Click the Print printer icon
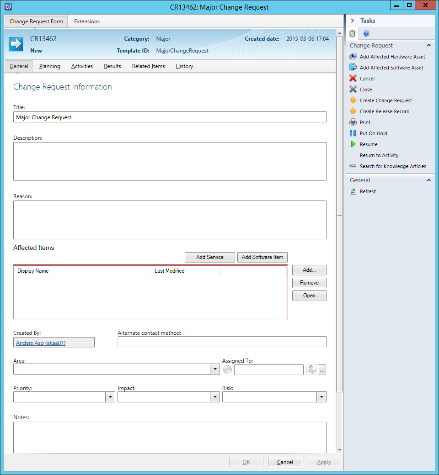Image resolution: width=439 pixels, height=475 pixels. point(353,122)
